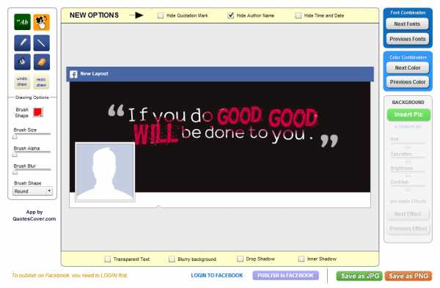Click the stamp tool below the brush
This screenshot has width=440, height=288.
tap(22, 62)
